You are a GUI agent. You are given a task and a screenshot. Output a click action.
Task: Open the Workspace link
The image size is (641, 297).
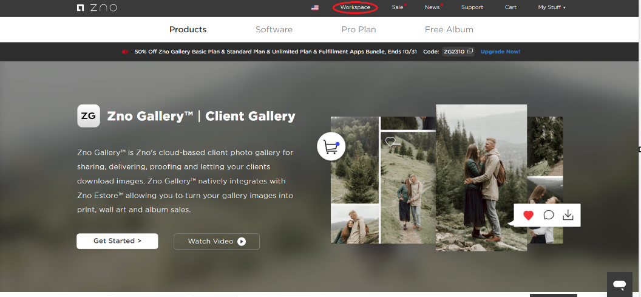(x=355, y=7)
